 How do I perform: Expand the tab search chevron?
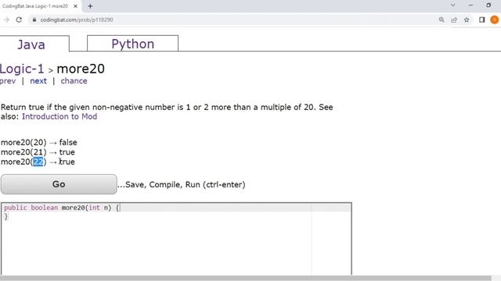452,5
